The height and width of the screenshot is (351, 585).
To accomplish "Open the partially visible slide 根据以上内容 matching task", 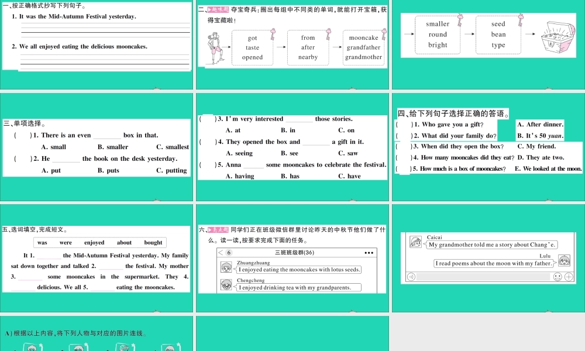I will [x=97, y=333].
